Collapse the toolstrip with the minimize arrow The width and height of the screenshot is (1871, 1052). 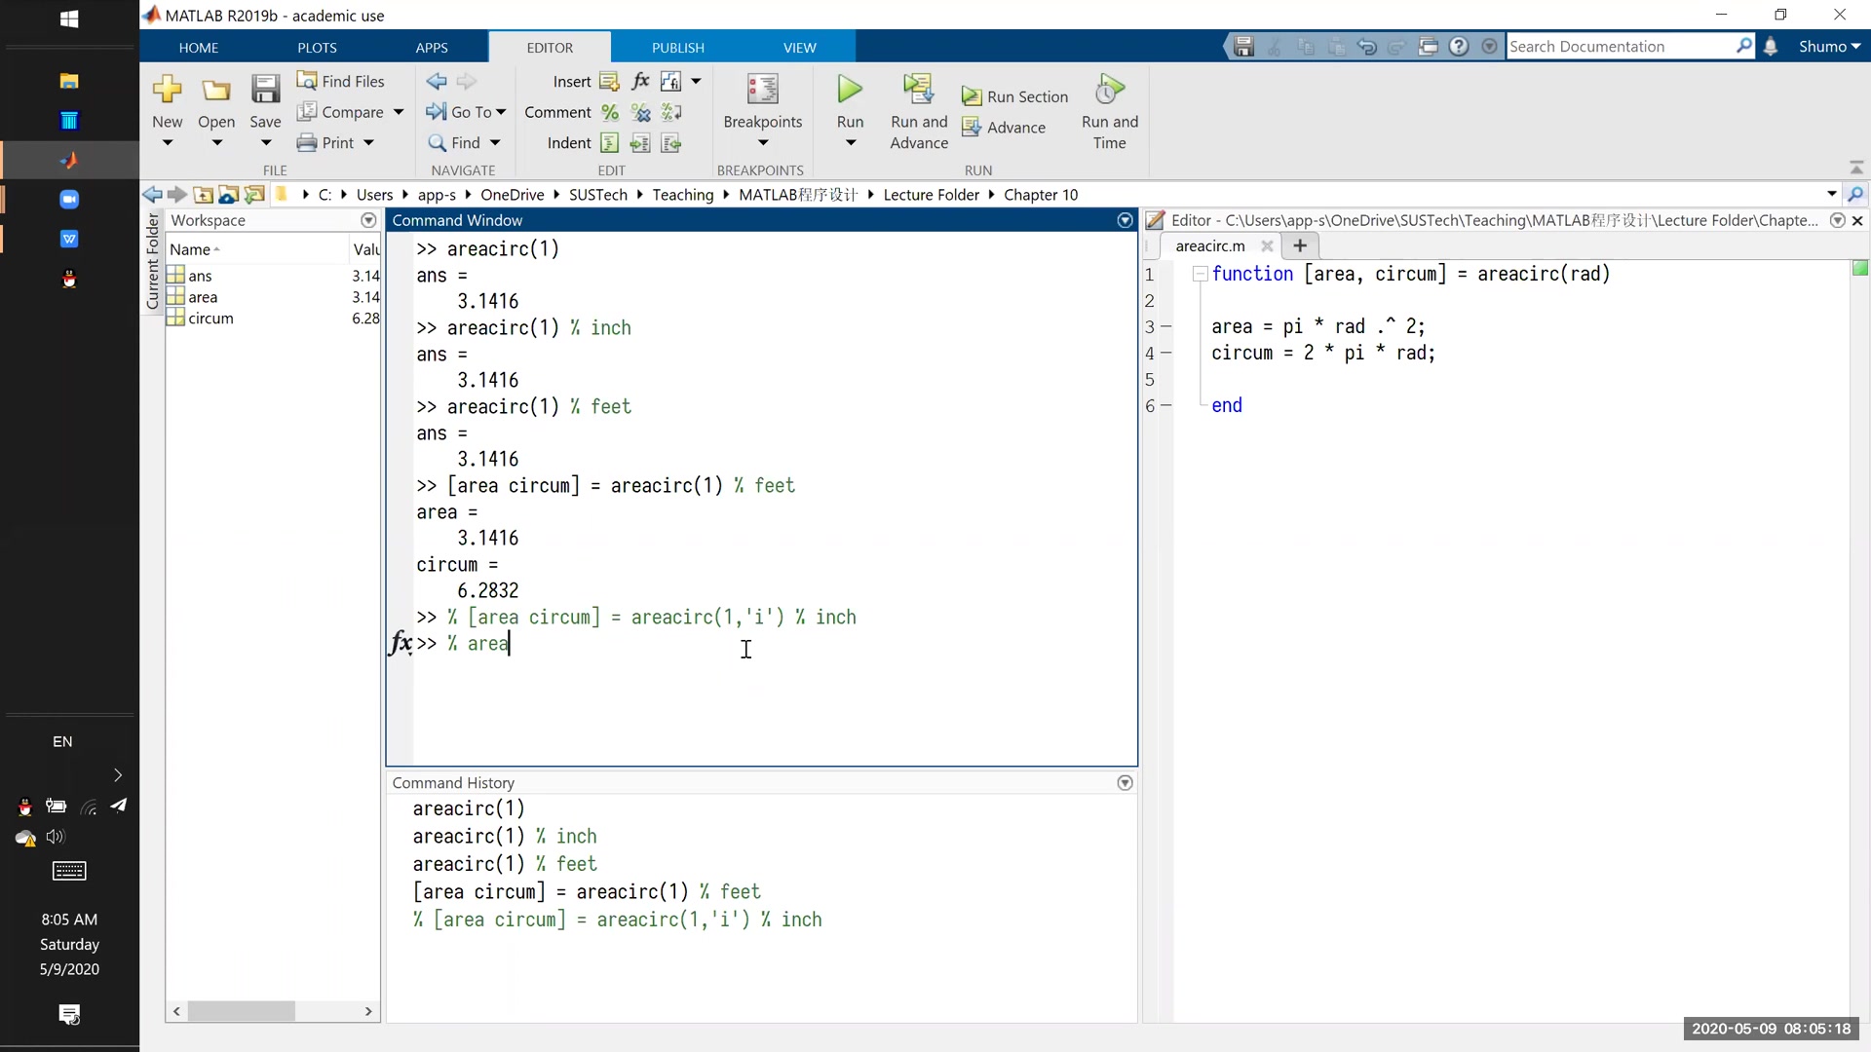[x=1855, y=168]
